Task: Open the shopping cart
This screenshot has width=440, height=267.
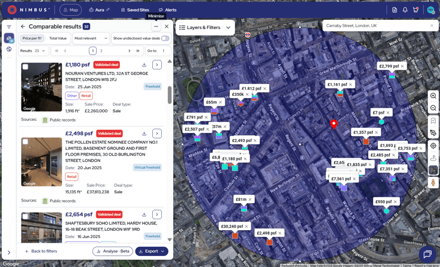Action: [416, 10]
